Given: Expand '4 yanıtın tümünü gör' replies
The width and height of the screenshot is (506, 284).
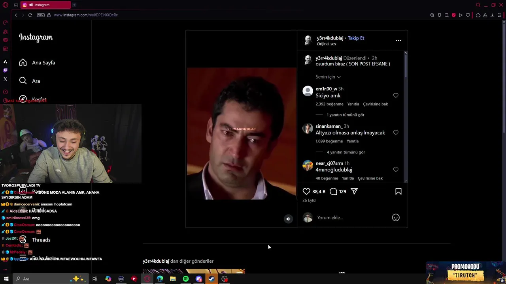Looking at the screenshot, I should point(346,152).
